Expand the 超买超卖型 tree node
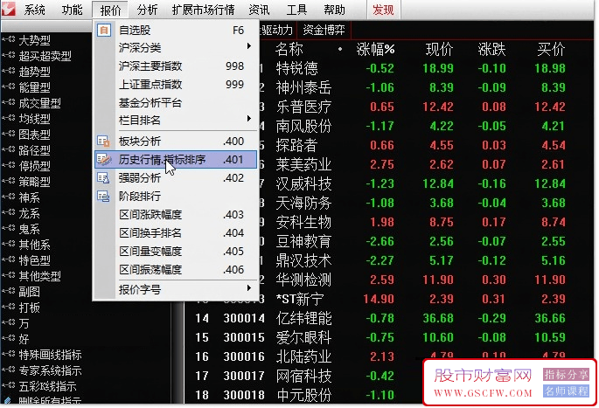 pyautogui.click(x=8, y=55)
